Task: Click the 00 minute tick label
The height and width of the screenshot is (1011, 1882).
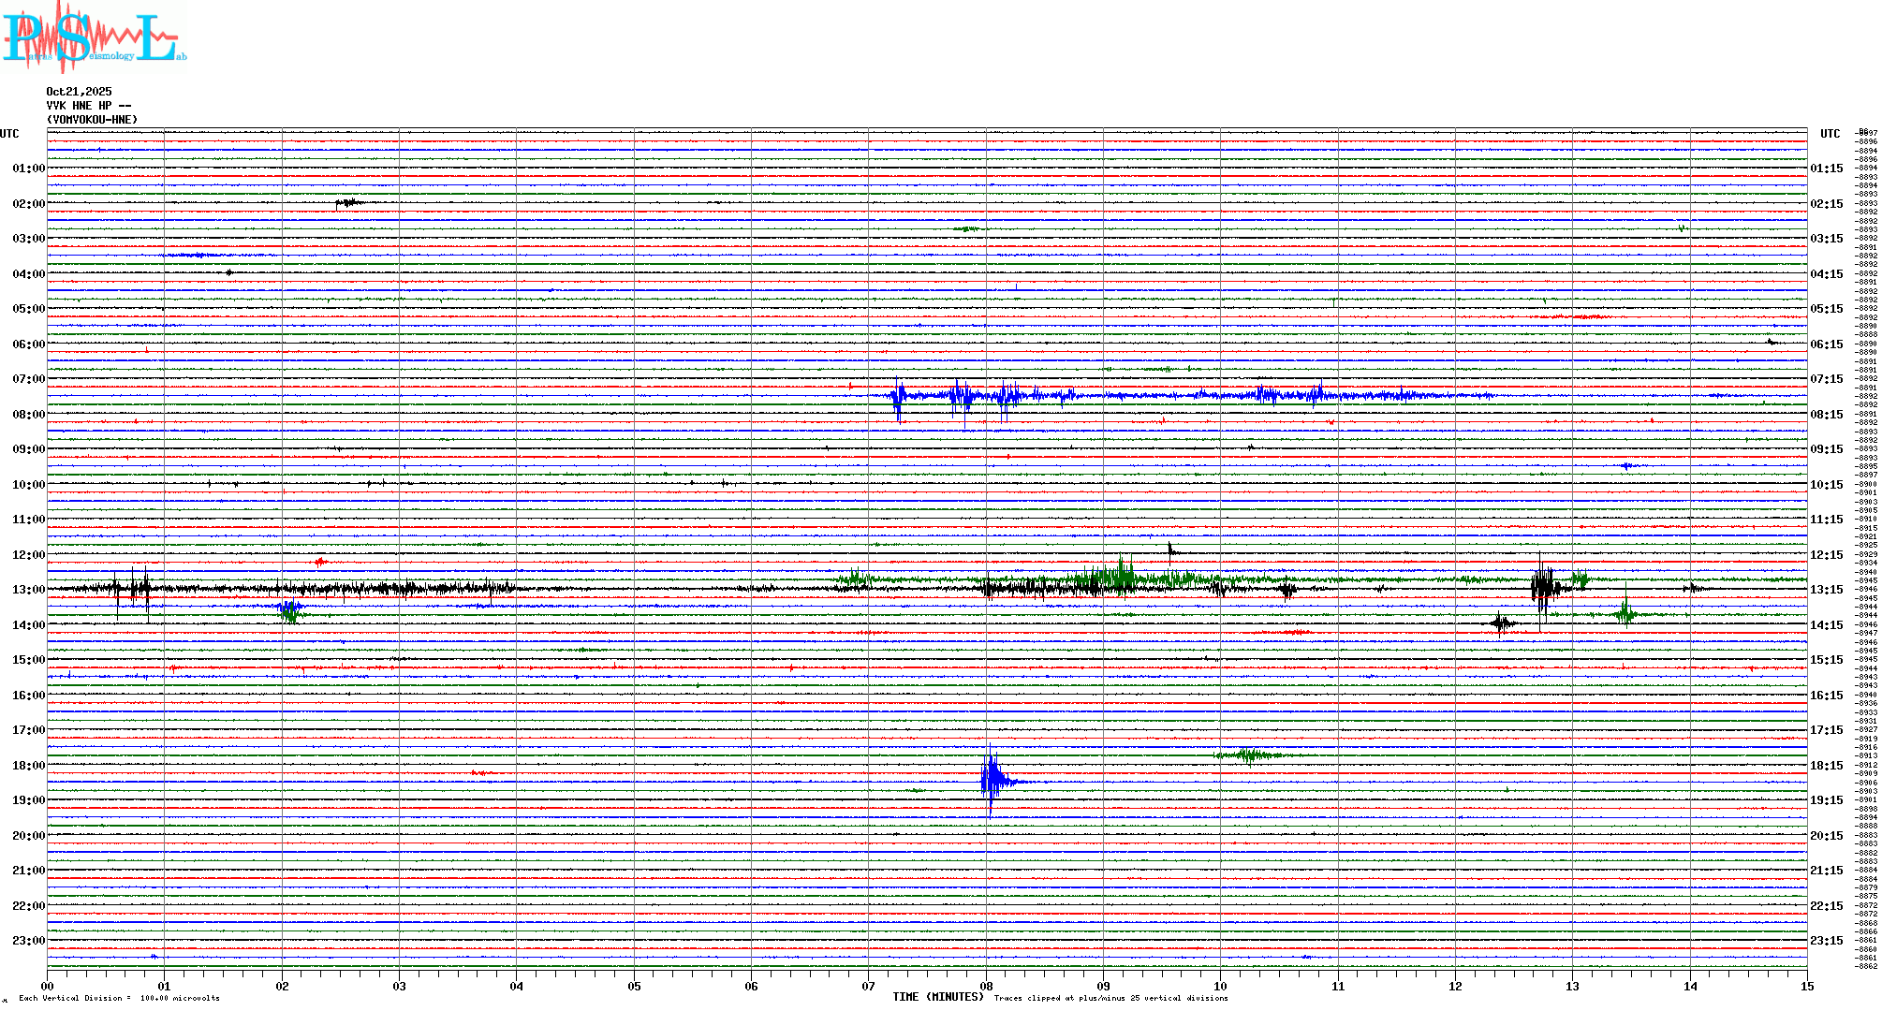Action: point(48,986)
